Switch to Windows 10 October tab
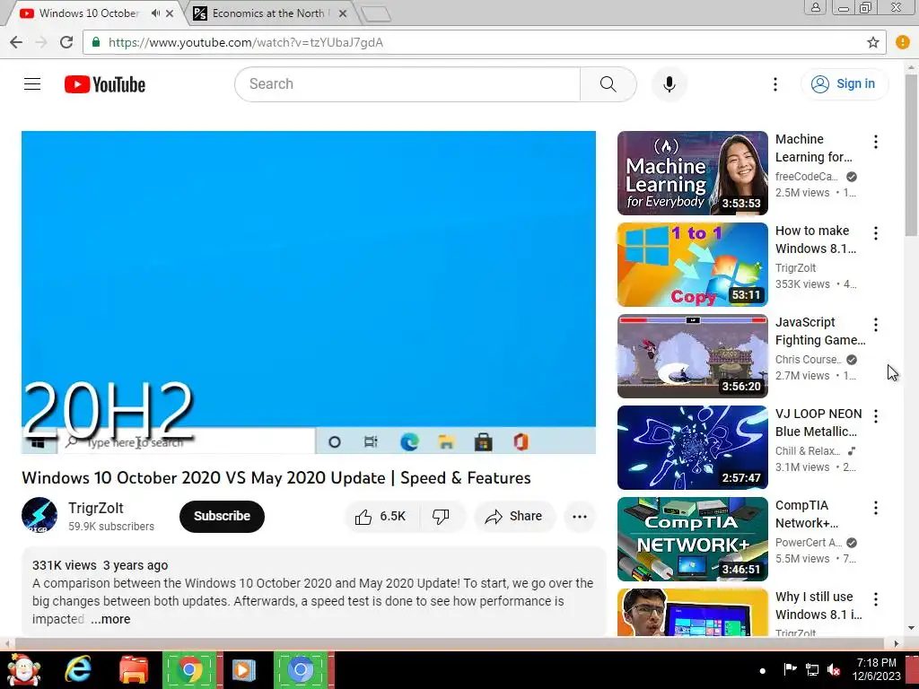 pyautogui.click(x=88, y=13)
